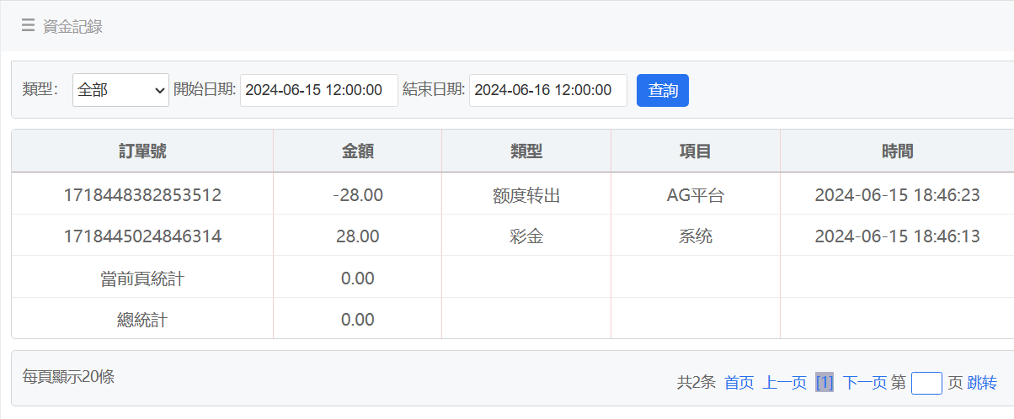The width and height of the screenshot is (1014, 419).
Task: Click the 彩金 type cell
Action: (x=526, y=236)
